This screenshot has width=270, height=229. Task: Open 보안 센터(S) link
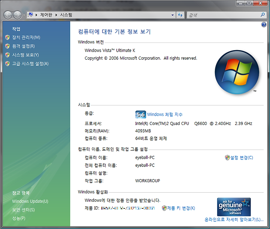point(23,210)
